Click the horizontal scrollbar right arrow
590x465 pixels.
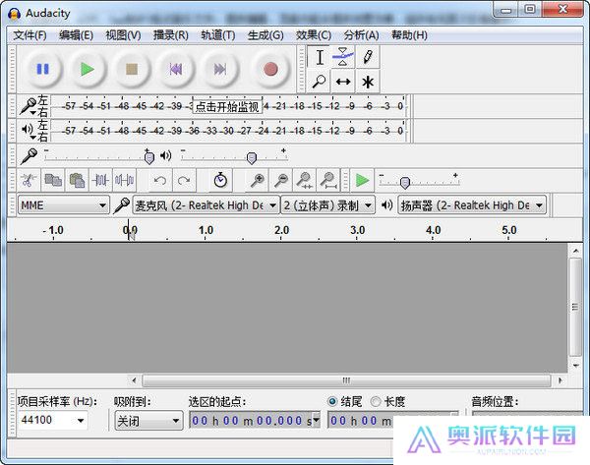560,380
